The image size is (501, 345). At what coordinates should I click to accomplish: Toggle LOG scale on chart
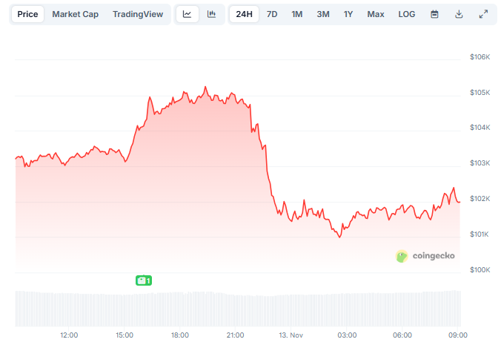407,14
